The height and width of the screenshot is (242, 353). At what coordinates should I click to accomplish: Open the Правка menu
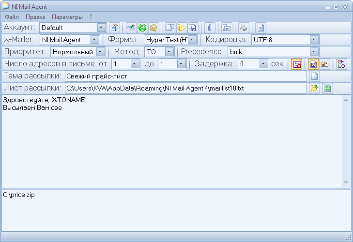click(35, 17)
